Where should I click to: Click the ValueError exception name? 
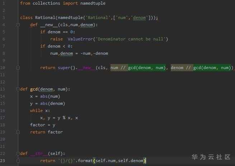click(80, 39)
